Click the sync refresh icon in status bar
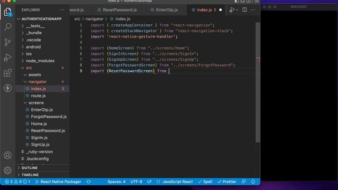The image size is (338, 190). pyautogui.click(x=89, y=182)
